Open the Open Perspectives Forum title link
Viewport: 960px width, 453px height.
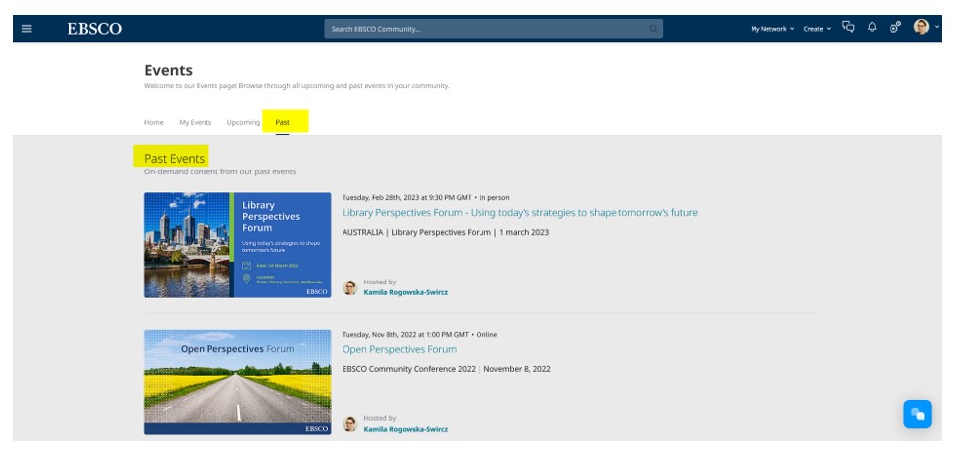(x=399, y=349)
